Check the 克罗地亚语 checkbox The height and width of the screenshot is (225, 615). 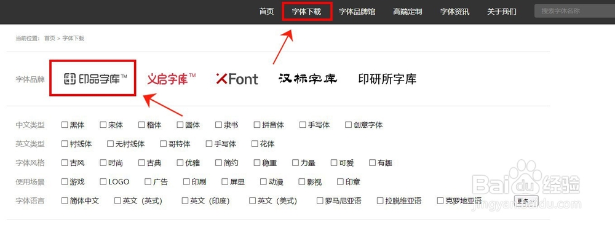click(440, 200)
